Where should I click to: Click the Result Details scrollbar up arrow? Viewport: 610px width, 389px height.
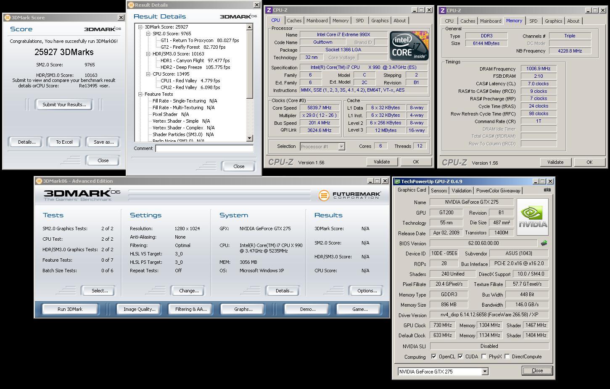tap(250, 27)
